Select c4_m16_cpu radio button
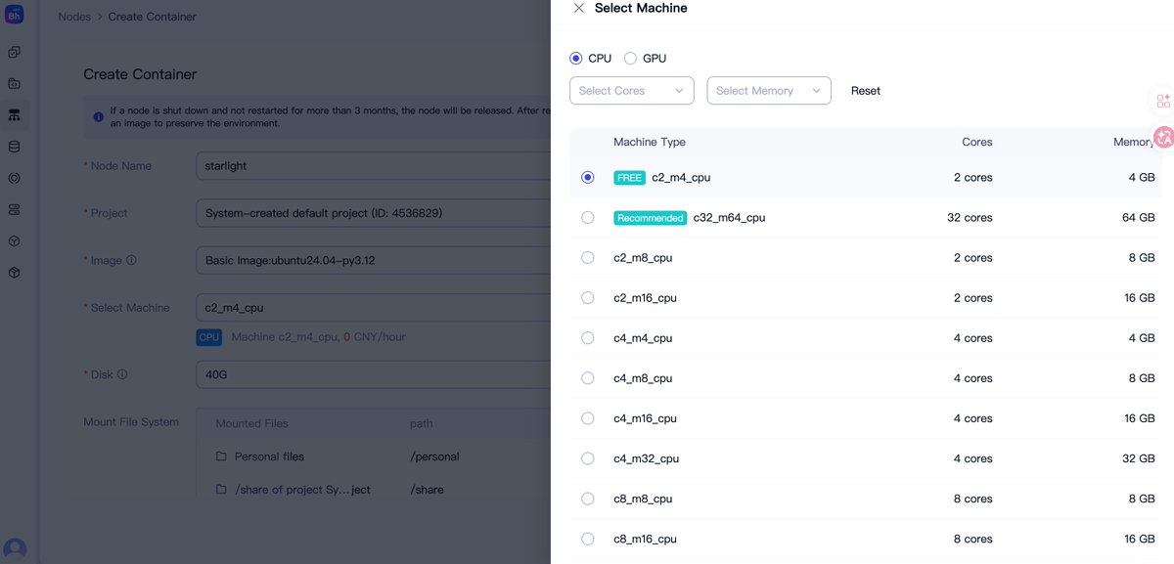Viewport: 1174px width, 564px height. pos(587,418)
